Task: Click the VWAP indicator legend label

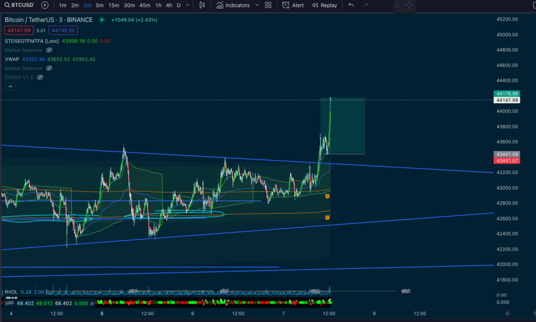Action: (x=12, y=59)
